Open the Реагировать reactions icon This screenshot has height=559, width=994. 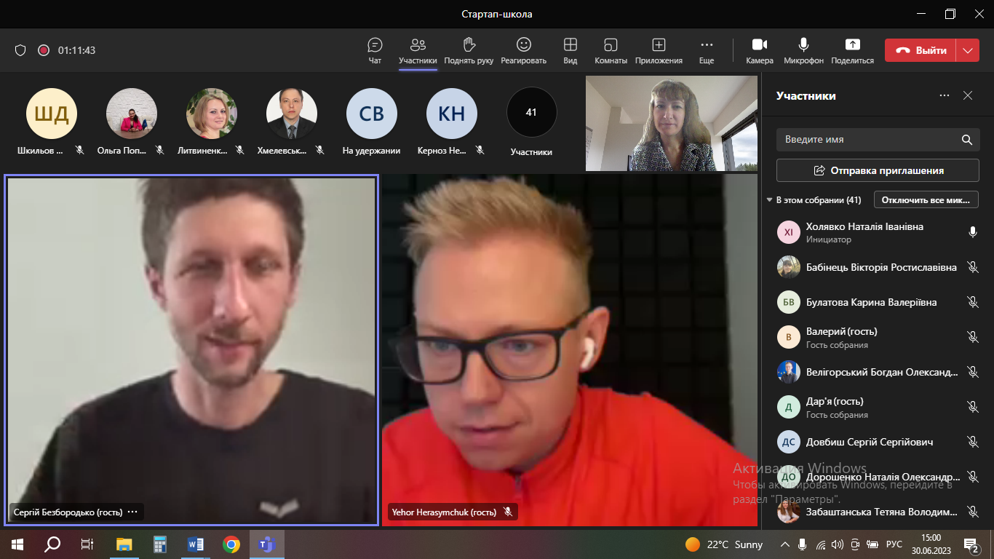[x=523, y=45]
